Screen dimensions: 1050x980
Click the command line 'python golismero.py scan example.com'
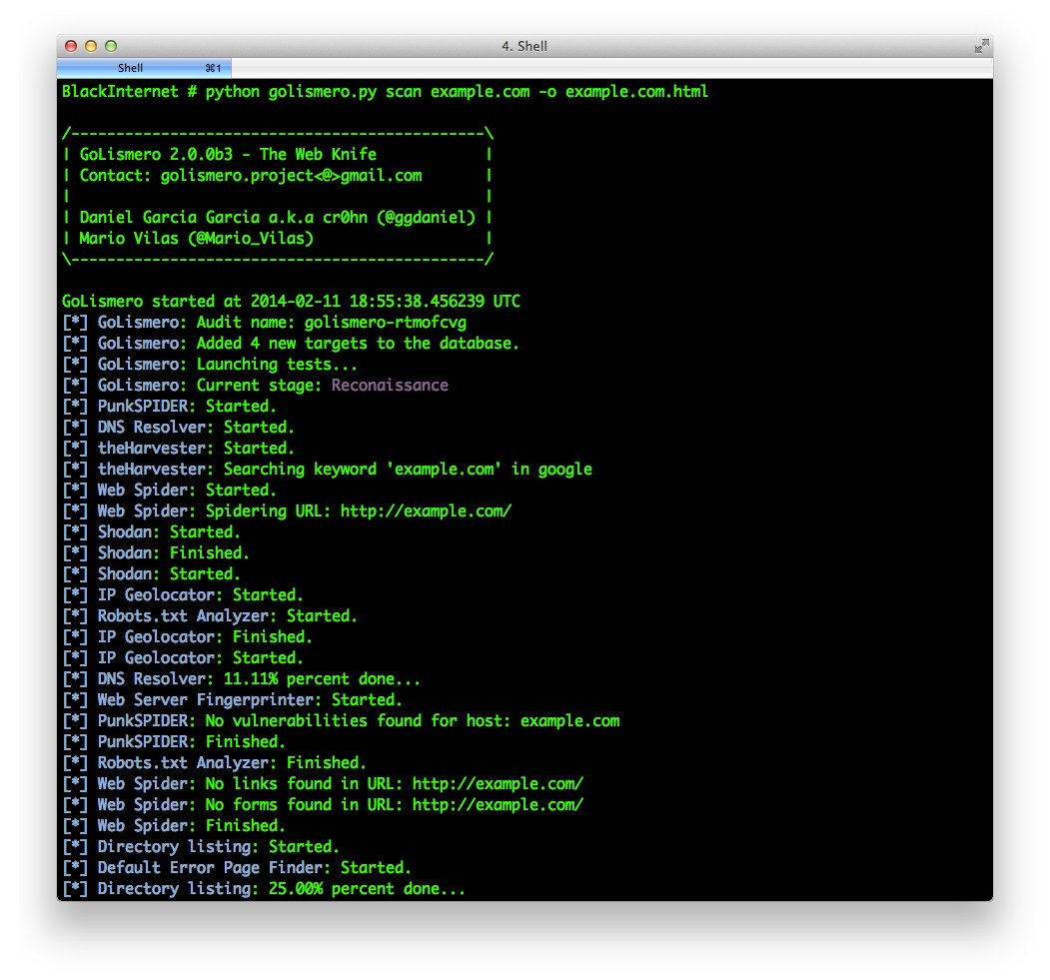(x=385, y=92)
